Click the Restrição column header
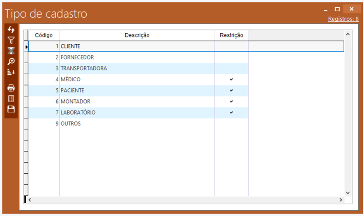364x216 pixels. (231, 35)
